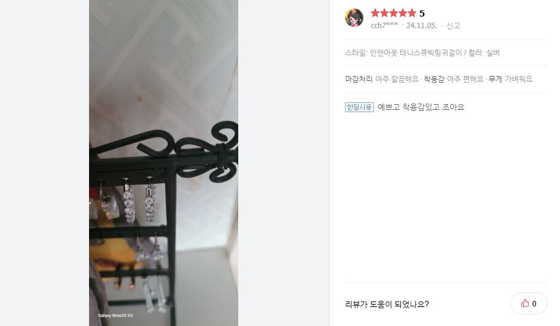Viewport: 560px width, 326px height.
Task: Open the earring review photo
Action: coord(163,163)
